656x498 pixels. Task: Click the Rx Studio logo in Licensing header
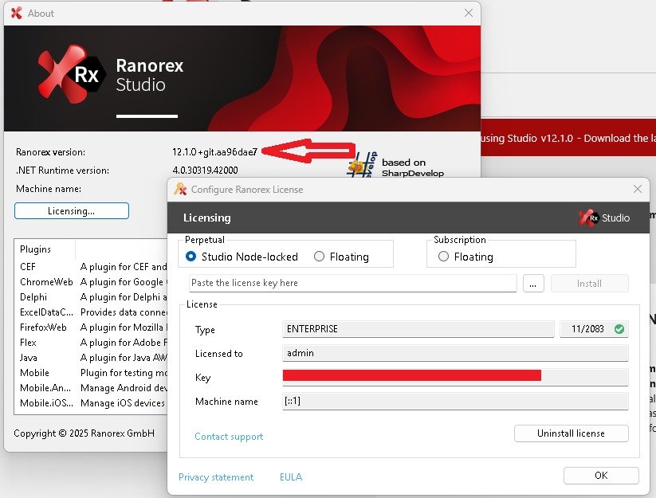point(603,218)
